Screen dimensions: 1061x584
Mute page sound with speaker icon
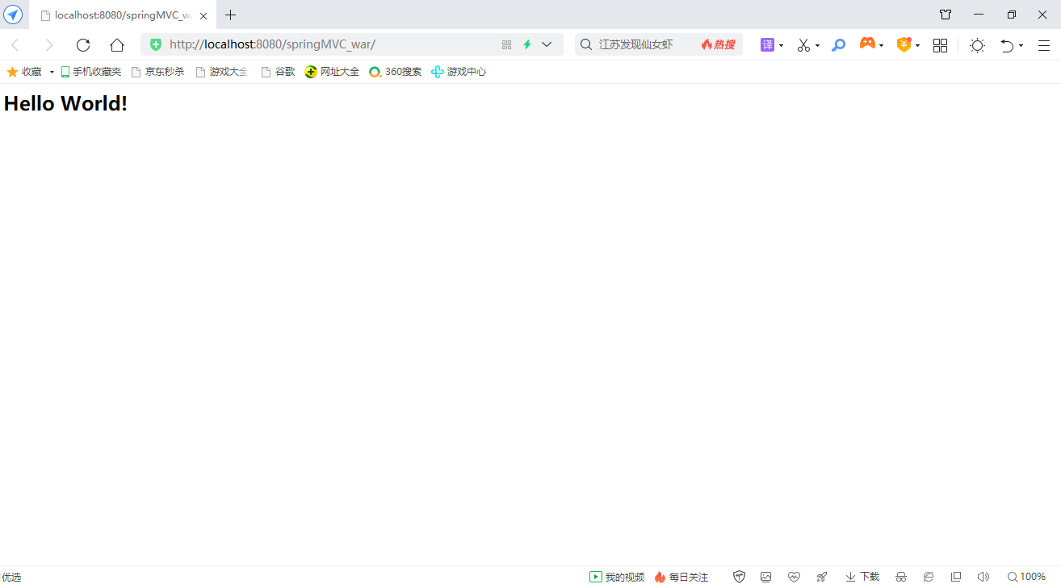pos(983,577)
